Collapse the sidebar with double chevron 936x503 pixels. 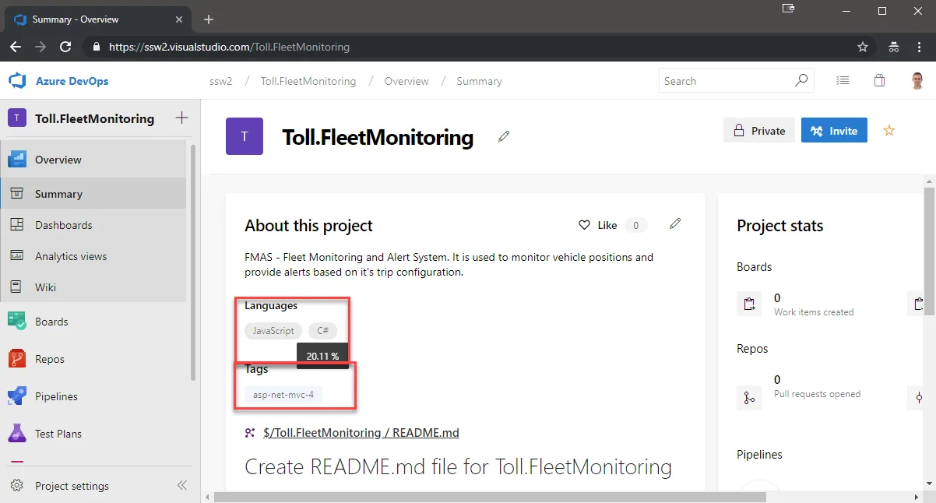(181, 485)
